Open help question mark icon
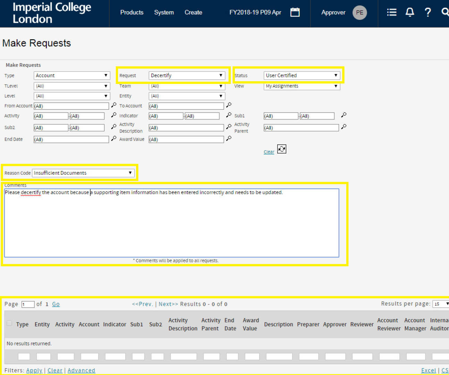This screenshot has width=449, height=375. tap(427, 12)
